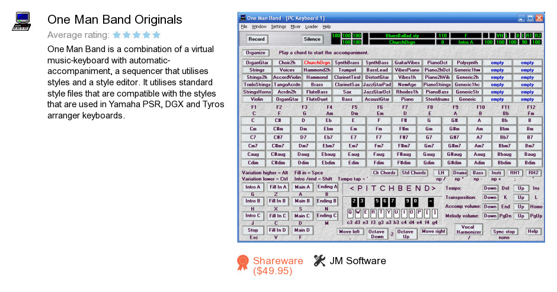Screen dimensions: 557x292
Task: Raise accomp volume with Up button
Action: 521,207
